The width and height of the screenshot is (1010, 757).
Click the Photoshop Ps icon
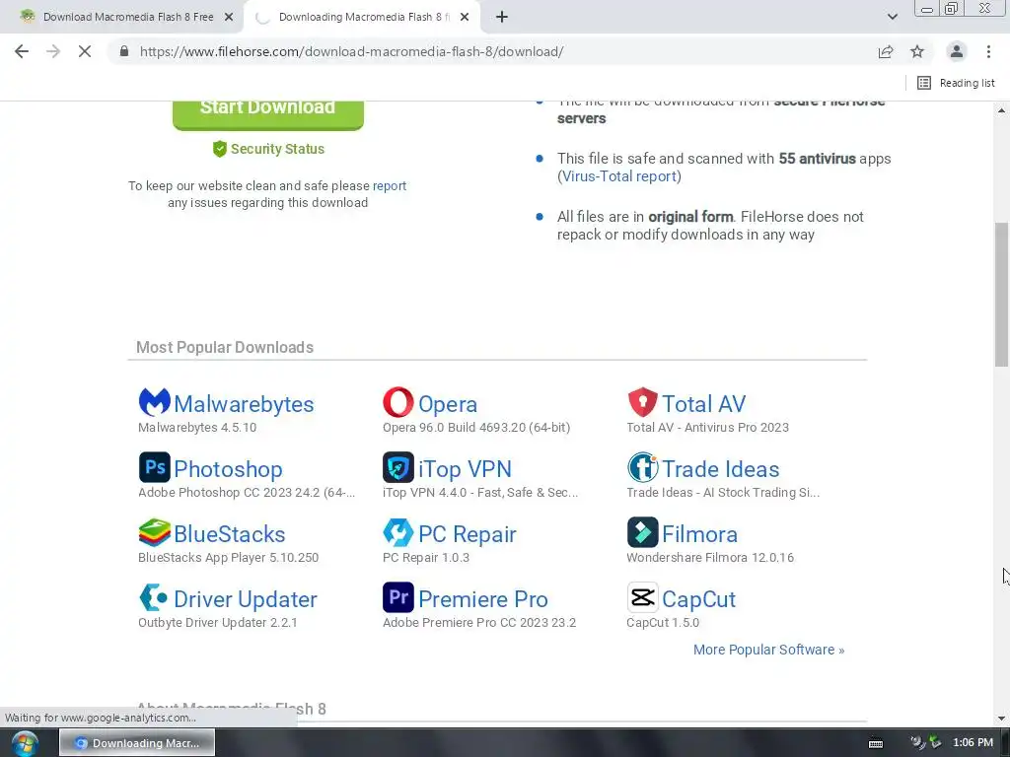(x=155, y=467)
